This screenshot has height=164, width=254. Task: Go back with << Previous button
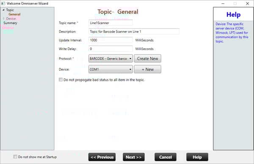pyautogui.click(x=102, y=157)
